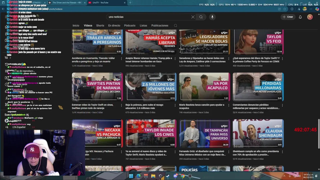The image size is (320, 180).
Task: Open the YouTube account avatar menu
Action: 310,17
